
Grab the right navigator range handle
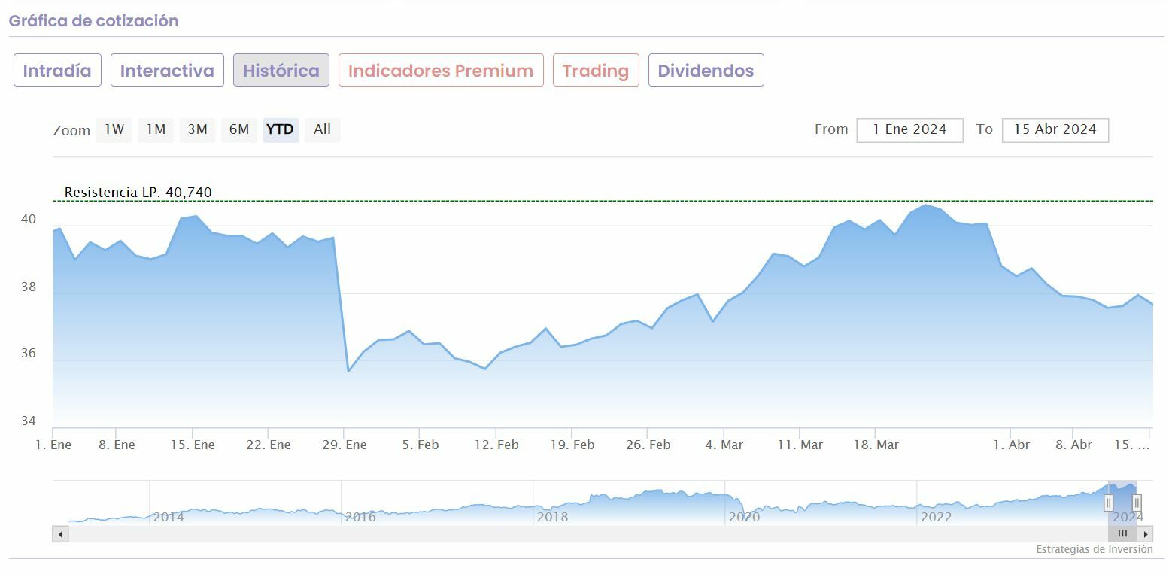click(x=1137, y=502)
